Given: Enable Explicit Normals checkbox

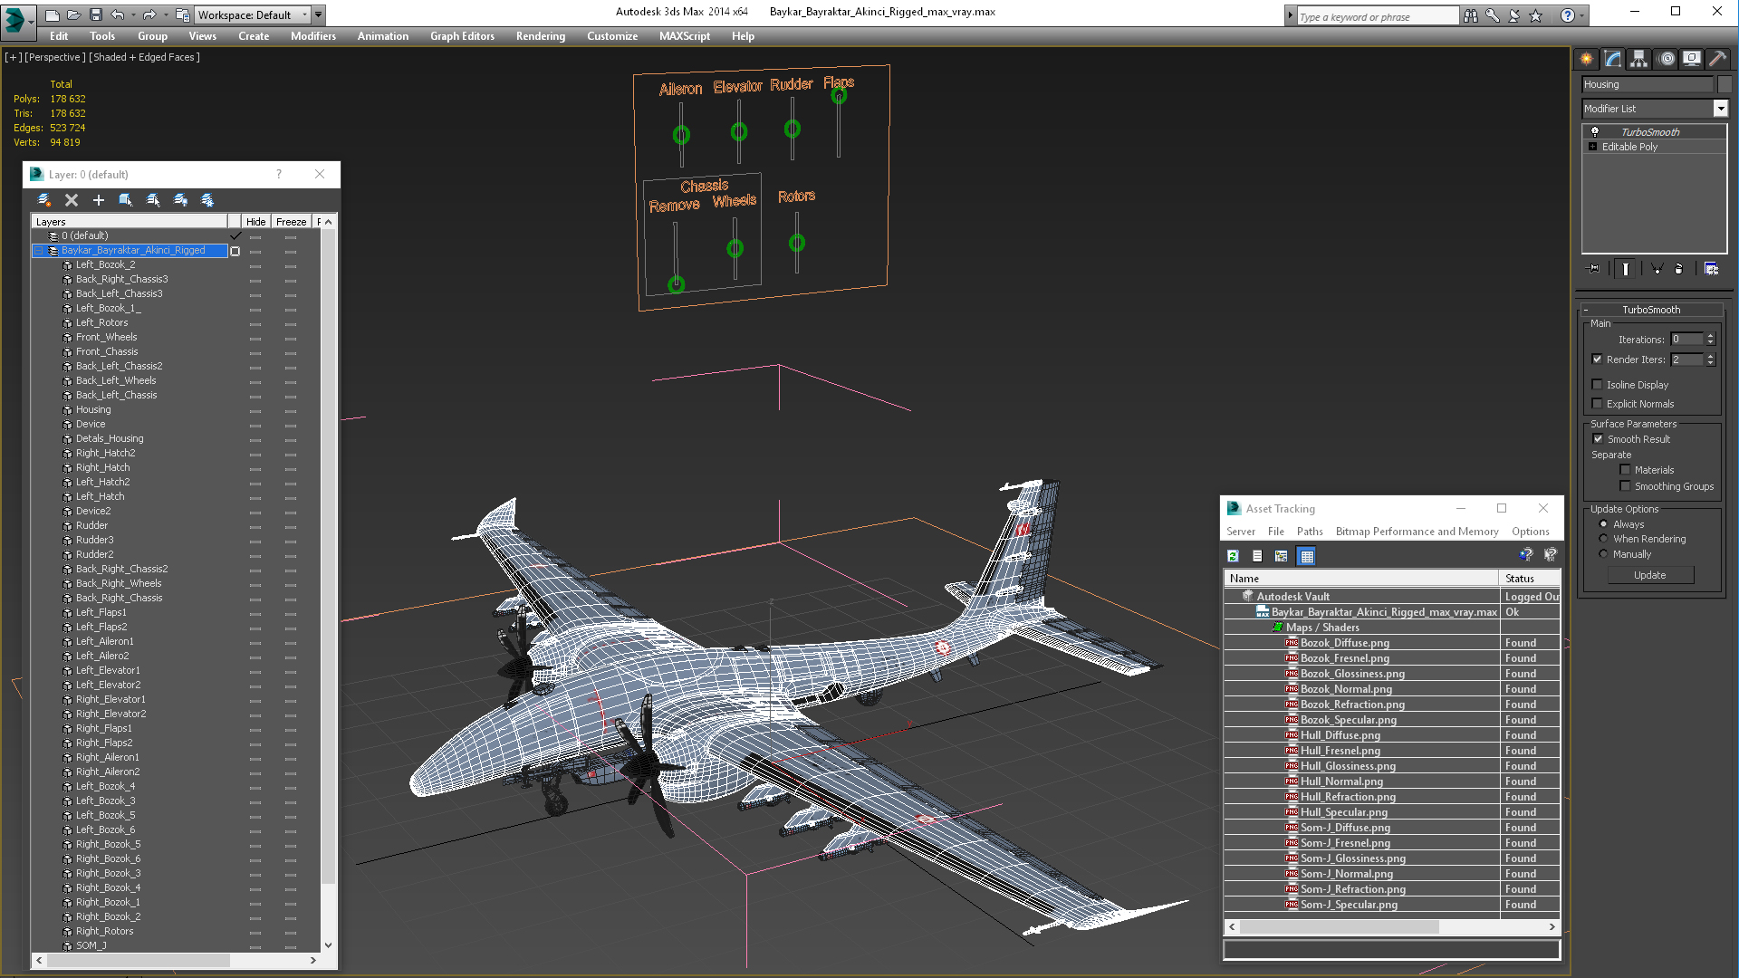Looking at the screenshot, I should coord(1598,404).
